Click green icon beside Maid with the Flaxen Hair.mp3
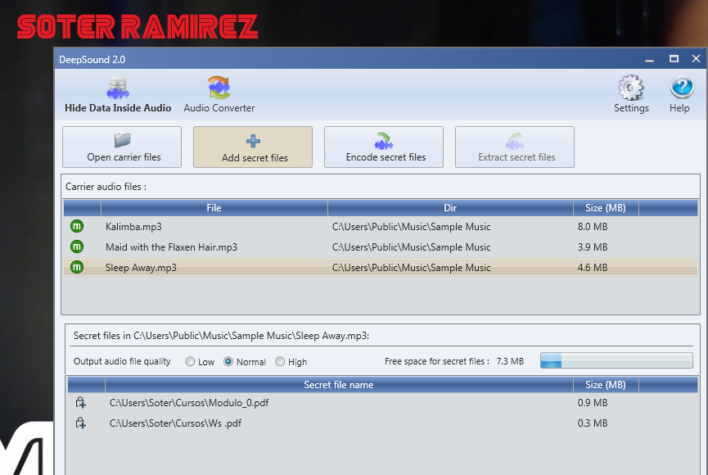 [x=77, y=247]
